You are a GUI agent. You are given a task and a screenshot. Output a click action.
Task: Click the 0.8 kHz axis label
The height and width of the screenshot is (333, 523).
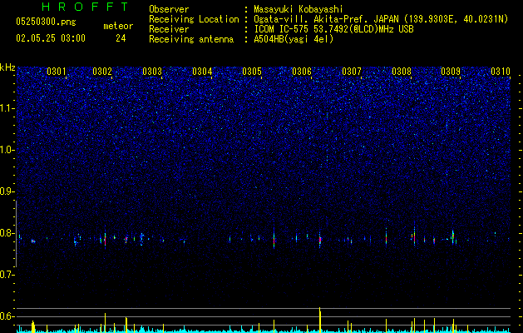[7, 233]
